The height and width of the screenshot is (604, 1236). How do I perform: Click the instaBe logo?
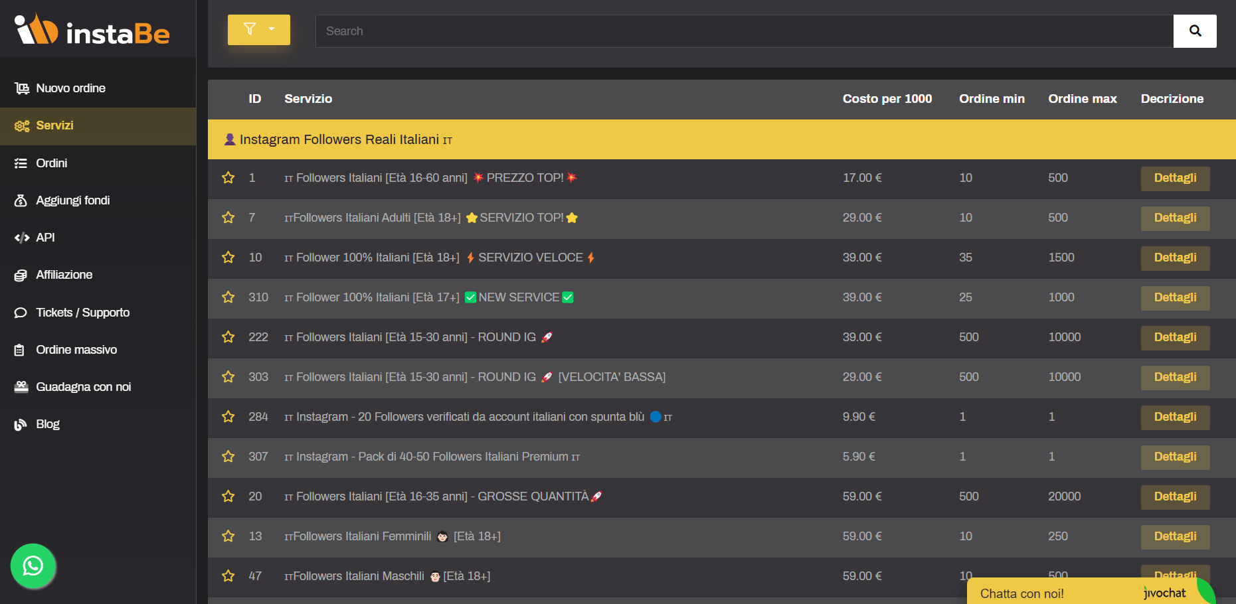tap(92, 31)
